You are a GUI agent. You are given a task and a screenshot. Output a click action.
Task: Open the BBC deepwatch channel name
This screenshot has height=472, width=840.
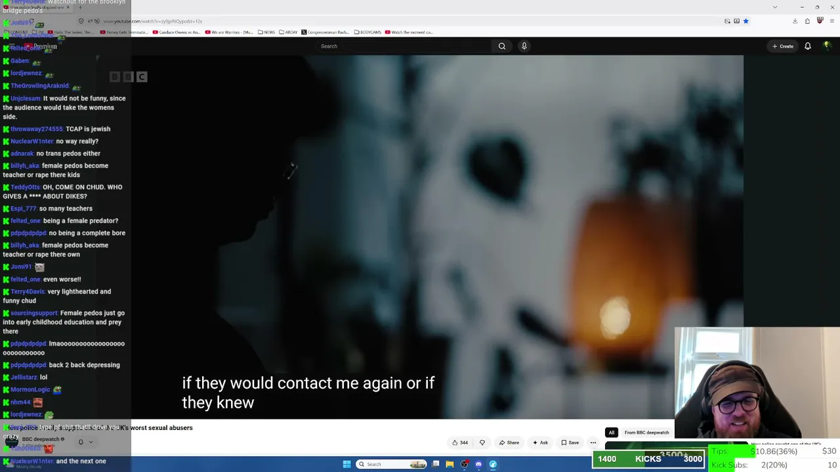point(42,439)
